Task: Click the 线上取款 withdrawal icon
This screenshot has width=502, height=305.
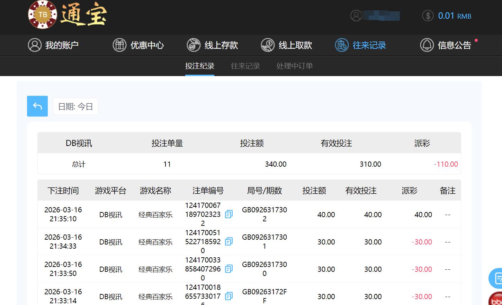Action: click(268, 45)
